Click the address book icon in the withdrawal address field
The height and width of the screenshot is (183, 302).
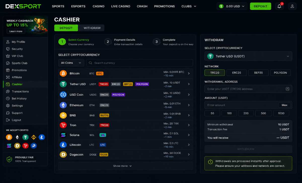click(x=287, y=89)
